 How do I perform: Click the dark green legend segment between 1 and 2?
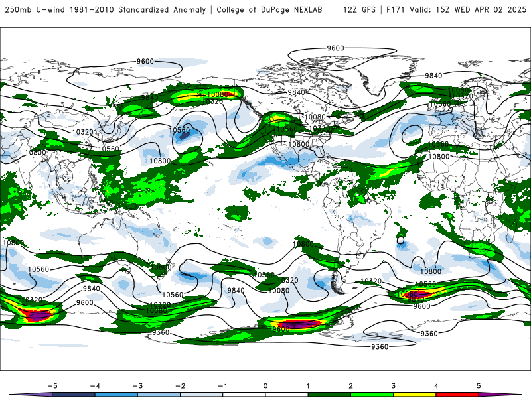[329, 395]
